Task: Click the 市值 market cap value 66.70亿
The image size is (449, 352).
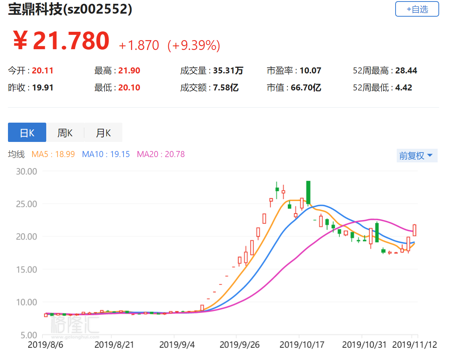Action: (x=306, y=87)
